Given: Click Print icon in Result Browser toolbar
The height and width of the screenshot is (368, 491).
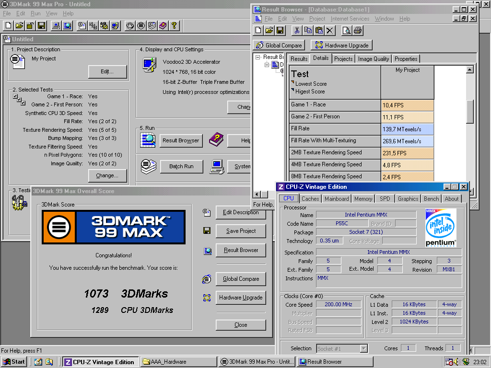Looking at the screenshot, I should click(x=357, y=30).
